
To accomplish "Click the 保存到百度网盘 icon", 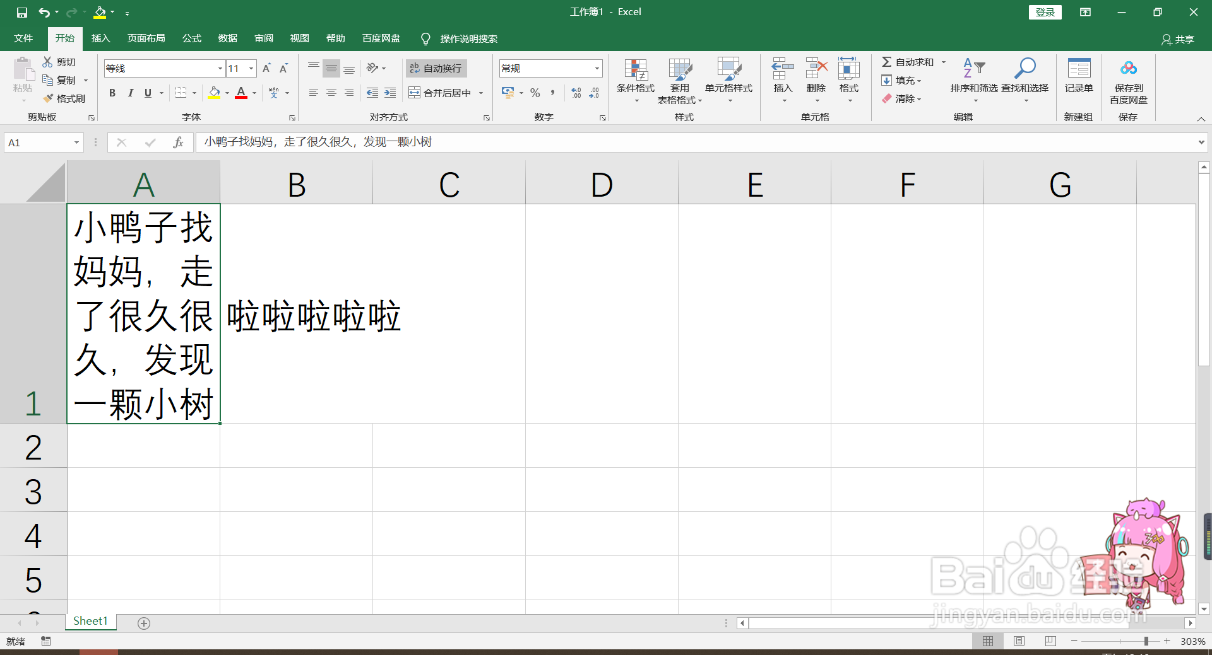I will click(x=1129, y=81).
